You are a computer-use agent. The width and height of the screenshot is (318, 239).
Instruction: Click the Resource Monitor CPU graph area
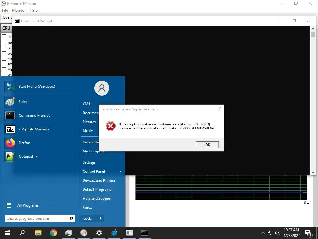[221, 188]
